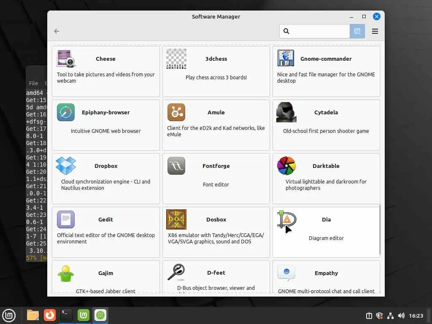Screen dimensions: 432x324
Task: Click Gedit 'Official text editor' description
Action: [106, 238]
